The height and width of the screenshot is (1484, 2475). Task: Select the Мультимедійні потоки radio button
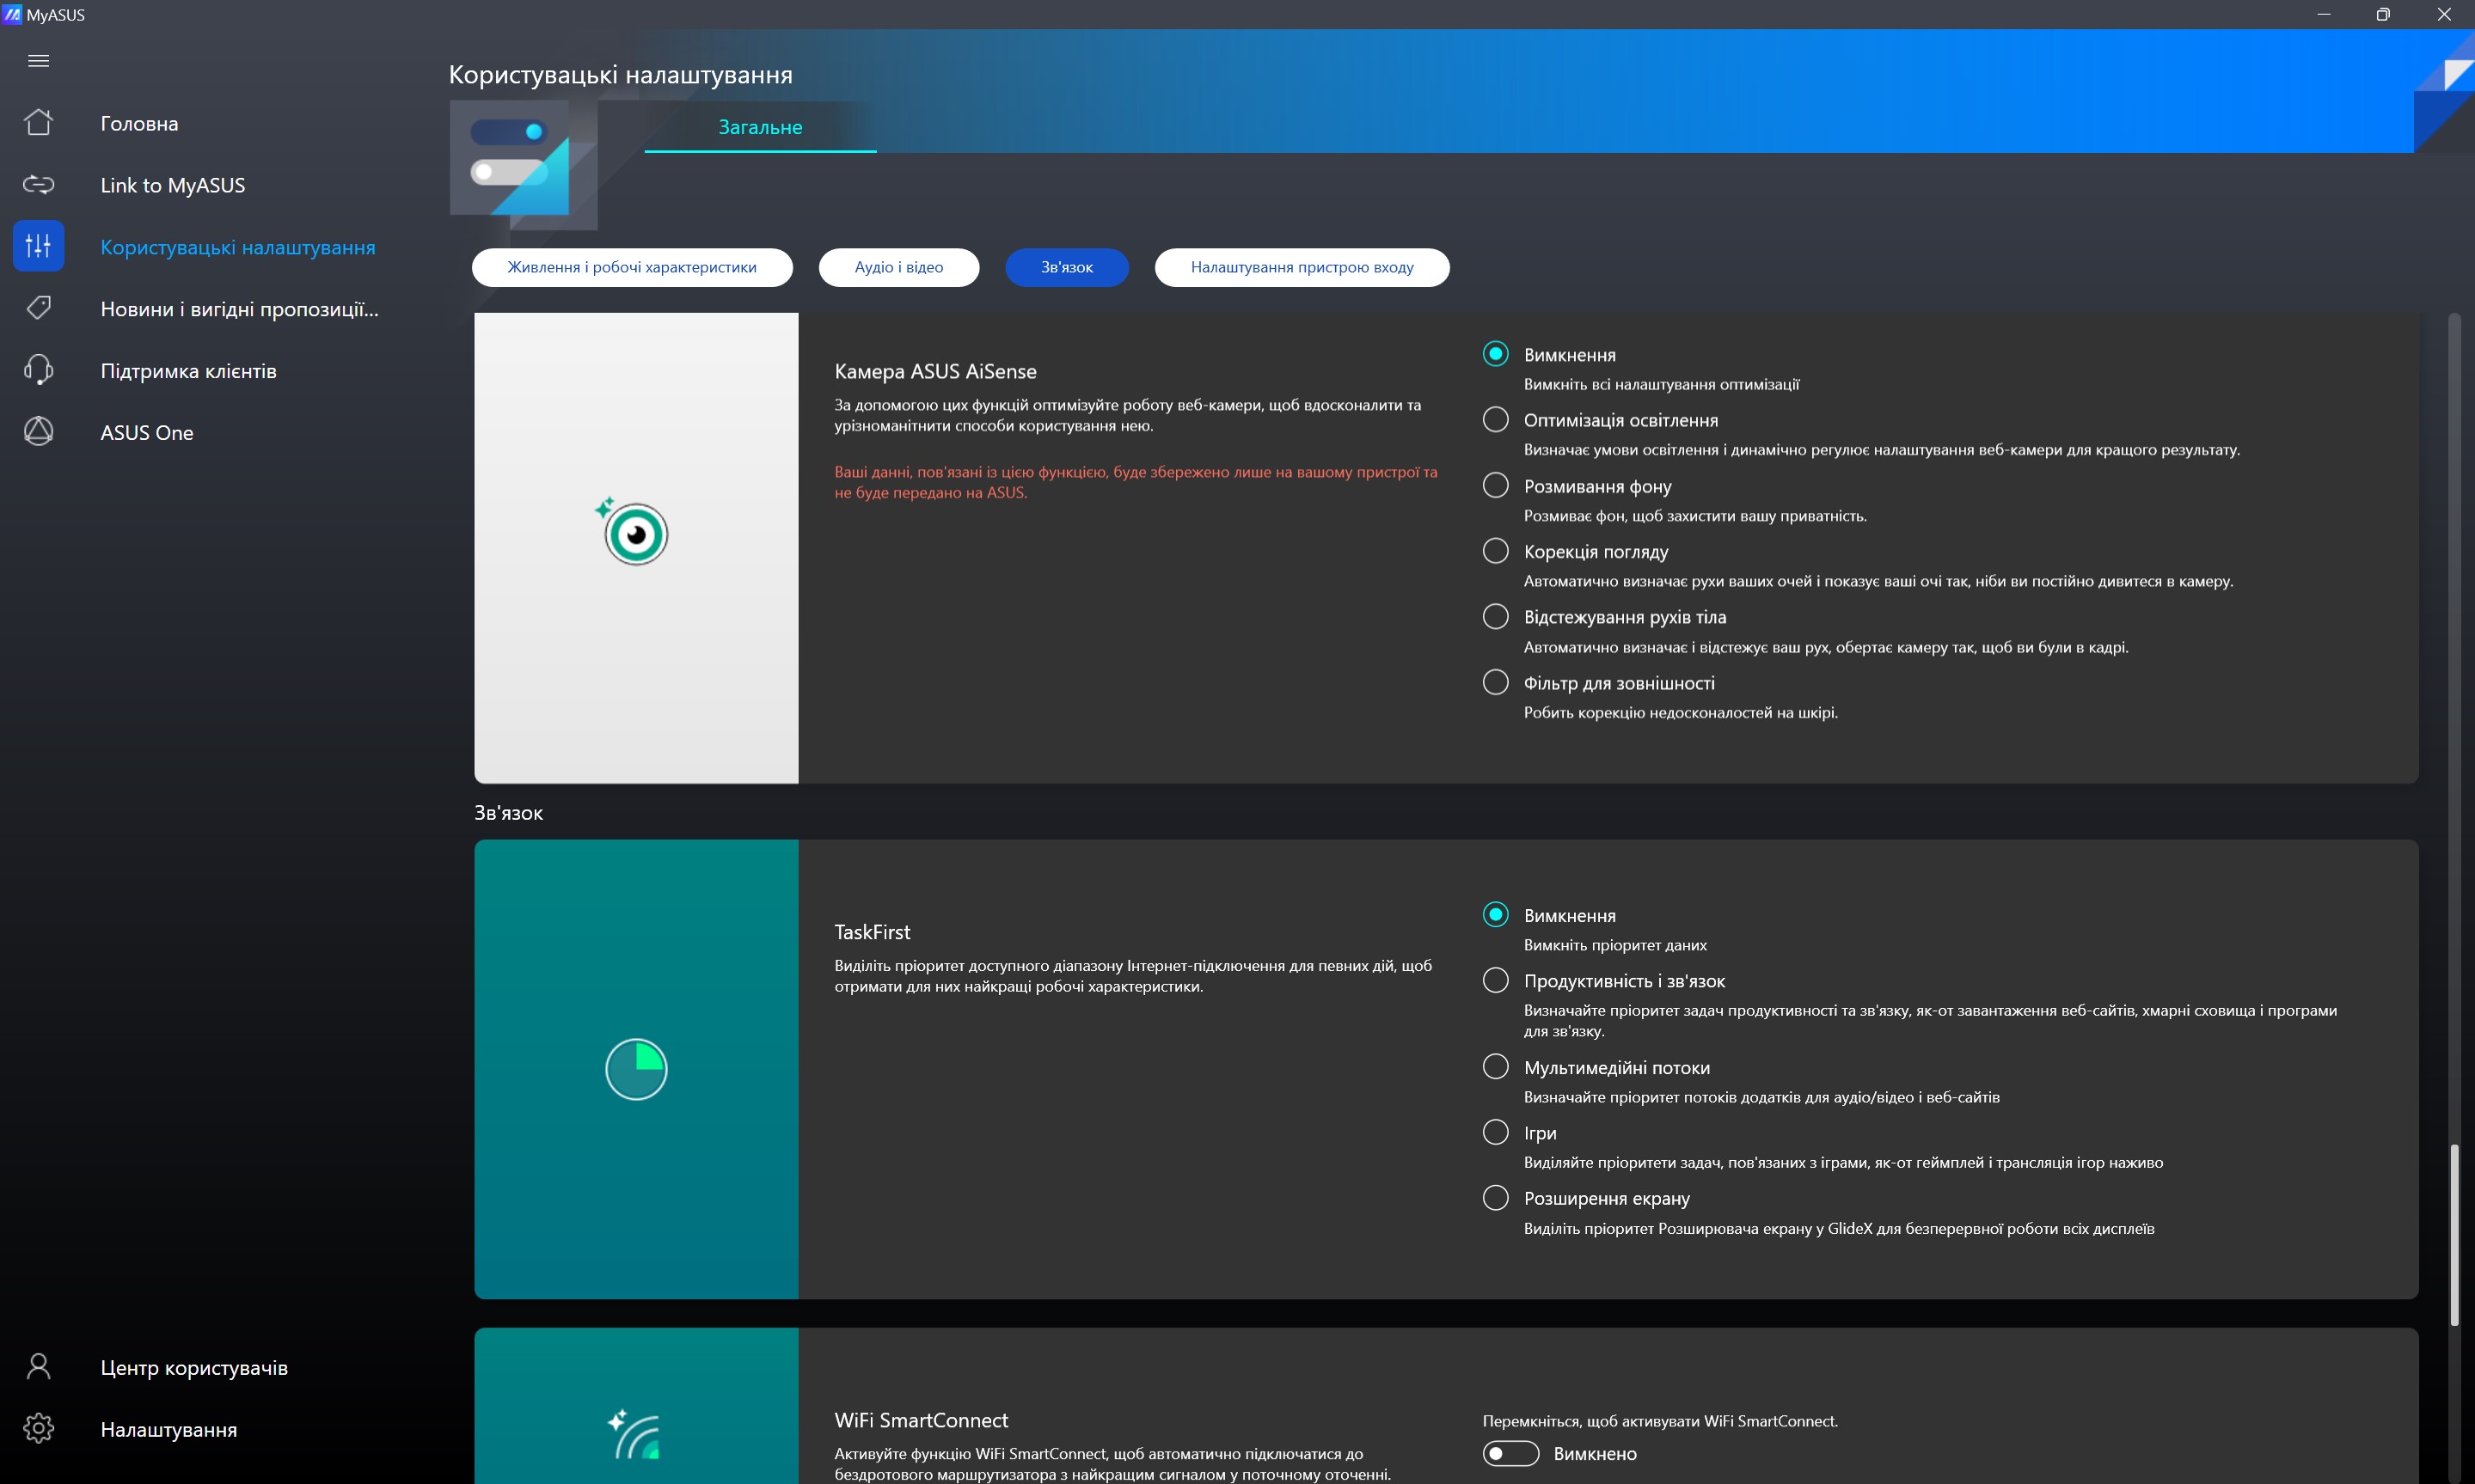1495,1067
